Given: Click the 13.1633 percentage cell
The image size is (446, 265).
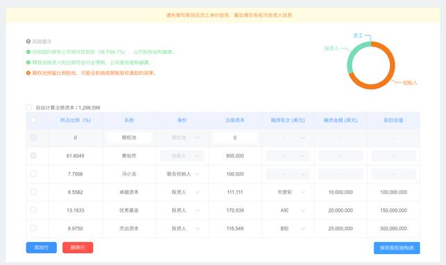Looking at the screenshot, I should click(75, 210).
